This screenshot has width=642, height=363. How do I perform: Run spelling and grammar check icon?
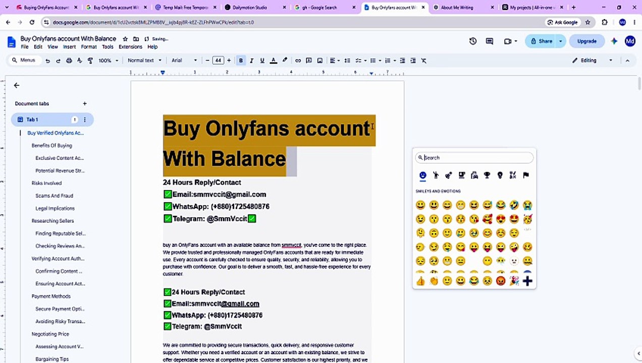click(x=80, y=60)
